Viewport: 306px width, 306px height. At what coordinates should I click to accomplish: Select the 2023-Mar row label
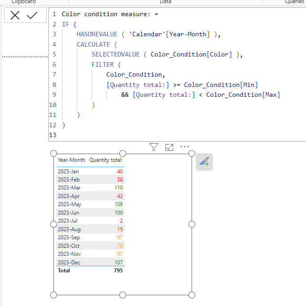click(x=69, y=188)
